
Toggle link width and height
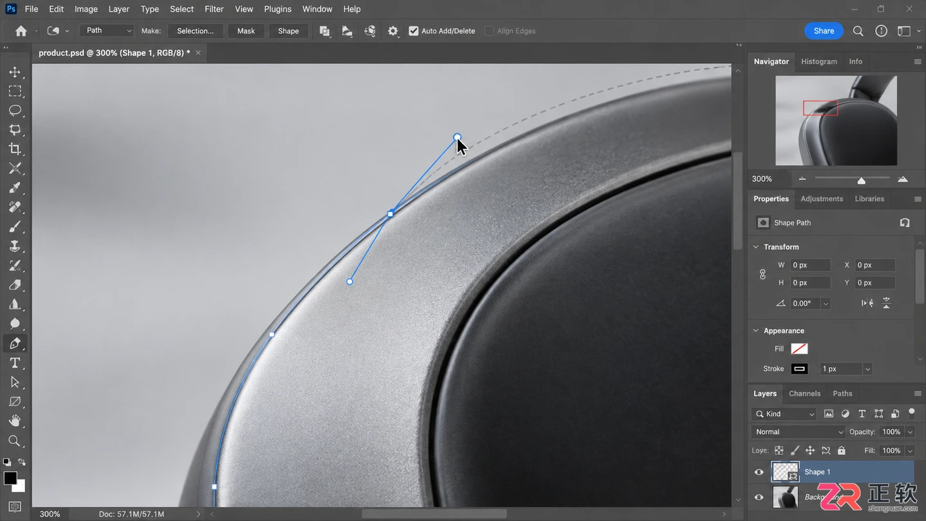coord(763,274)
